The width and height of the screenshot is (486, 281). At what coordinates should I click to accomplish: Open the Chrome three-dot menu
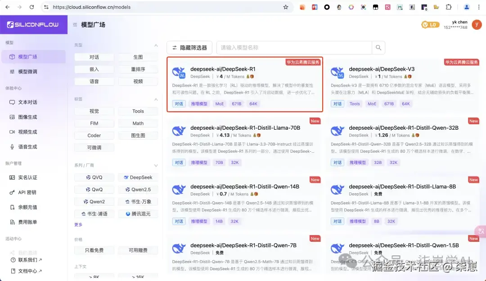coord(479,7)
